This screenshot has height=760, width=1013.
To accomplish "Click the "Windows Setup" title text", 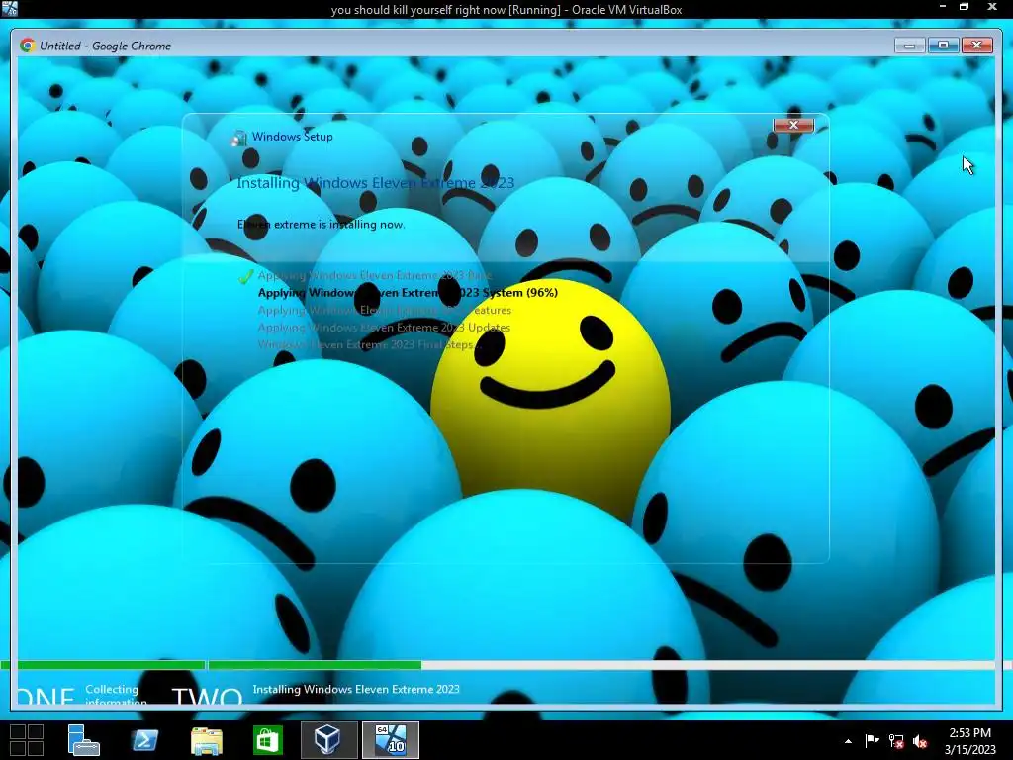I will (293, 137).
